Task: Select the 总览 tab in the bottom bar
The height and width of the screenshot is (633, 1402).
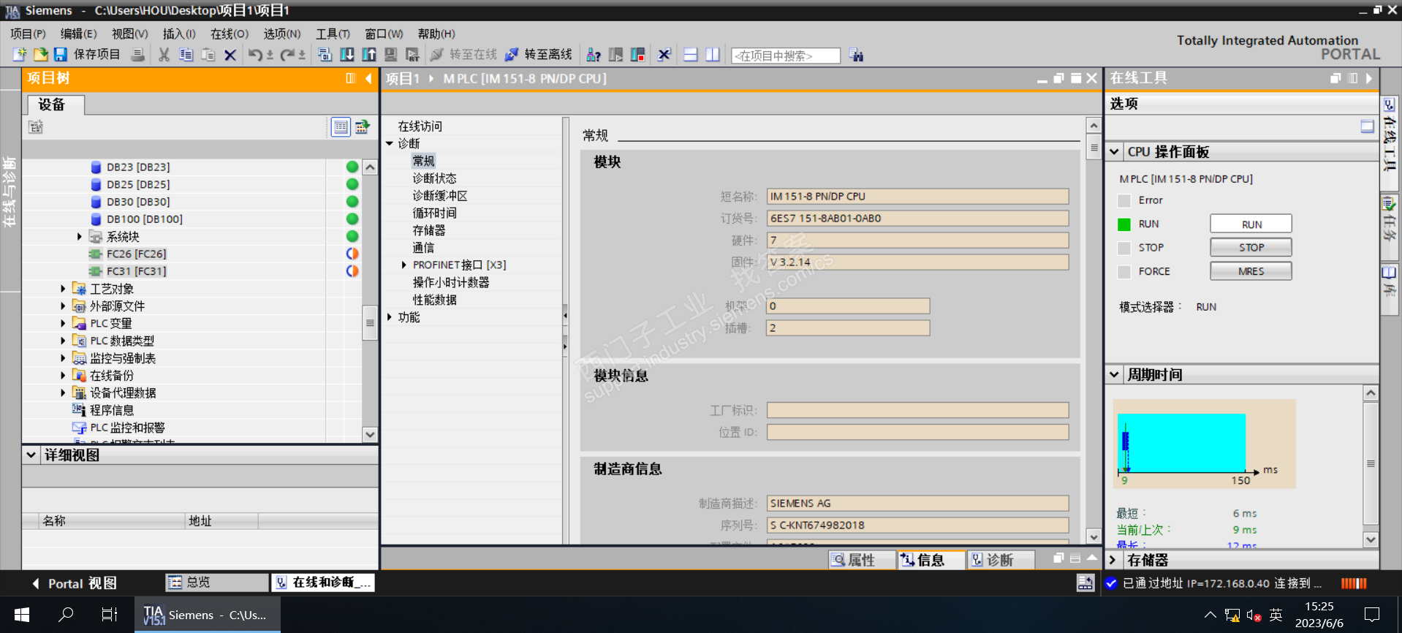Action: click(x=216, y=583)
